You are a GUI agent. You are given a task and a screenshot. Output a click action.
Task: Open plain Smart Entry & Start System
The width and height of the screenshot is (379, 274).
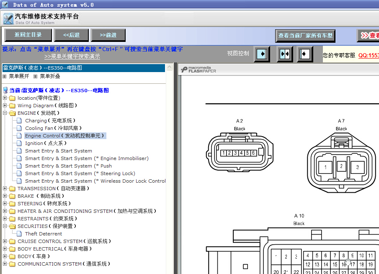click(x=59, y=151)
